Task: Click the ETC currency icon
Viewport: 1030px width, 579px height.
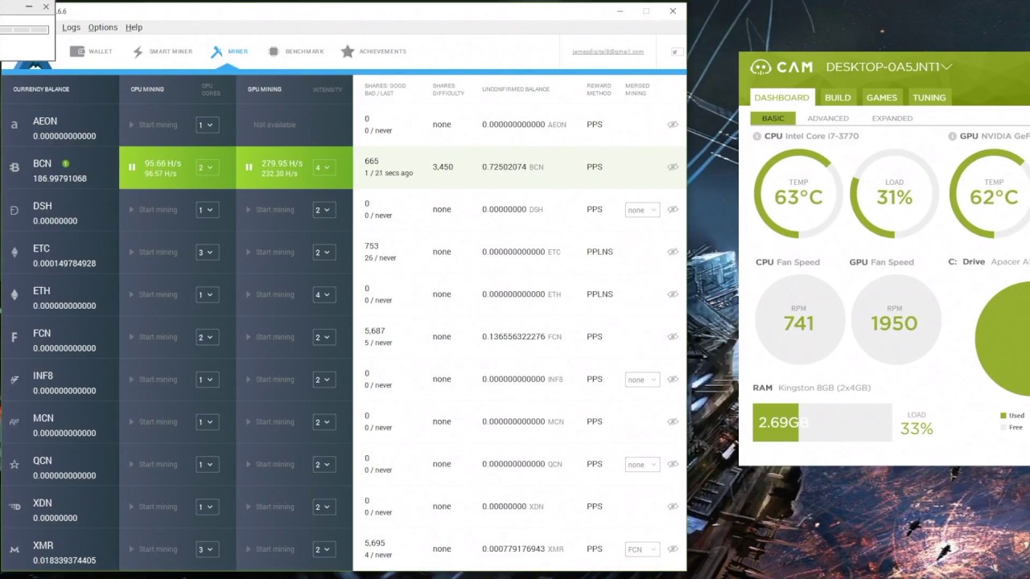Action: coord(14,253)
